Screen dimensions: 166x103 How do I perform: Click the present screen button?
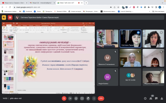[x=82, y=98]
